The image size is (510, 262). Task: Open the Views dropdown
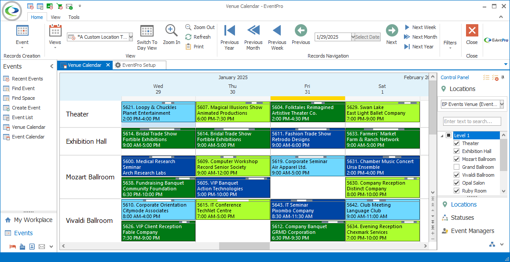pos(55,36)
